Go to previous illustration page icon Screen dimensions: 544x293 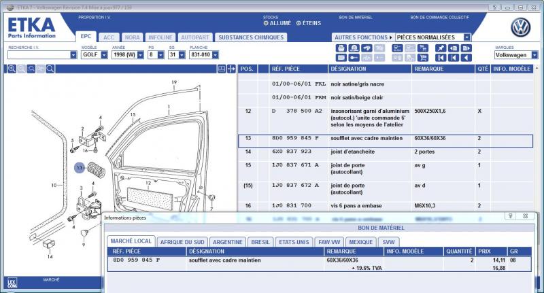click(454, 48)
